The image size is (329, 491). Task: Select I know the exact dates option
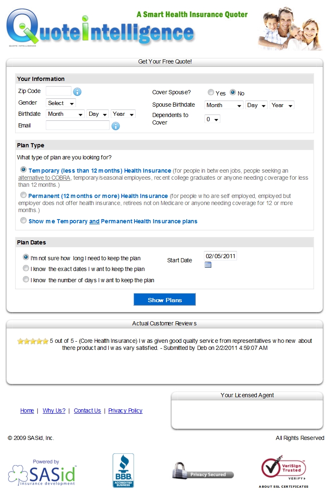(x=26, y=269)
